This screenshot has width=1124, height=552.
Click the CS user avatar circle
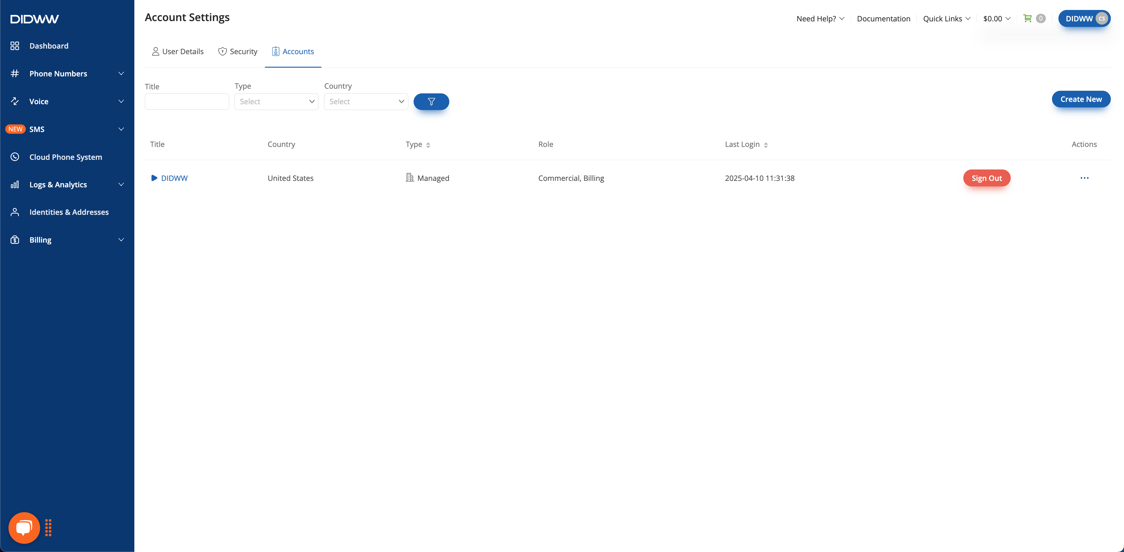(x=1102, y=18)
